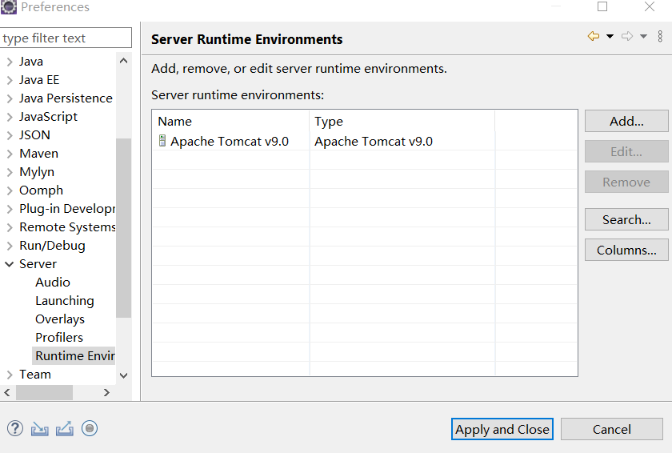This screenshot has width=672, height=453.
Task: Open the back history dropdown arrow
Action: pyautogui.click(x=610, y=37)
